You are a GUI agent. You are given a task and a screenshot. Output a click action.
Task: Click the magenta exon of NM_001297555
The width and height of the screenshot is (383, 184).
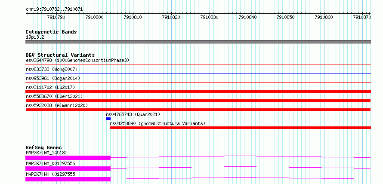(68, 179)
